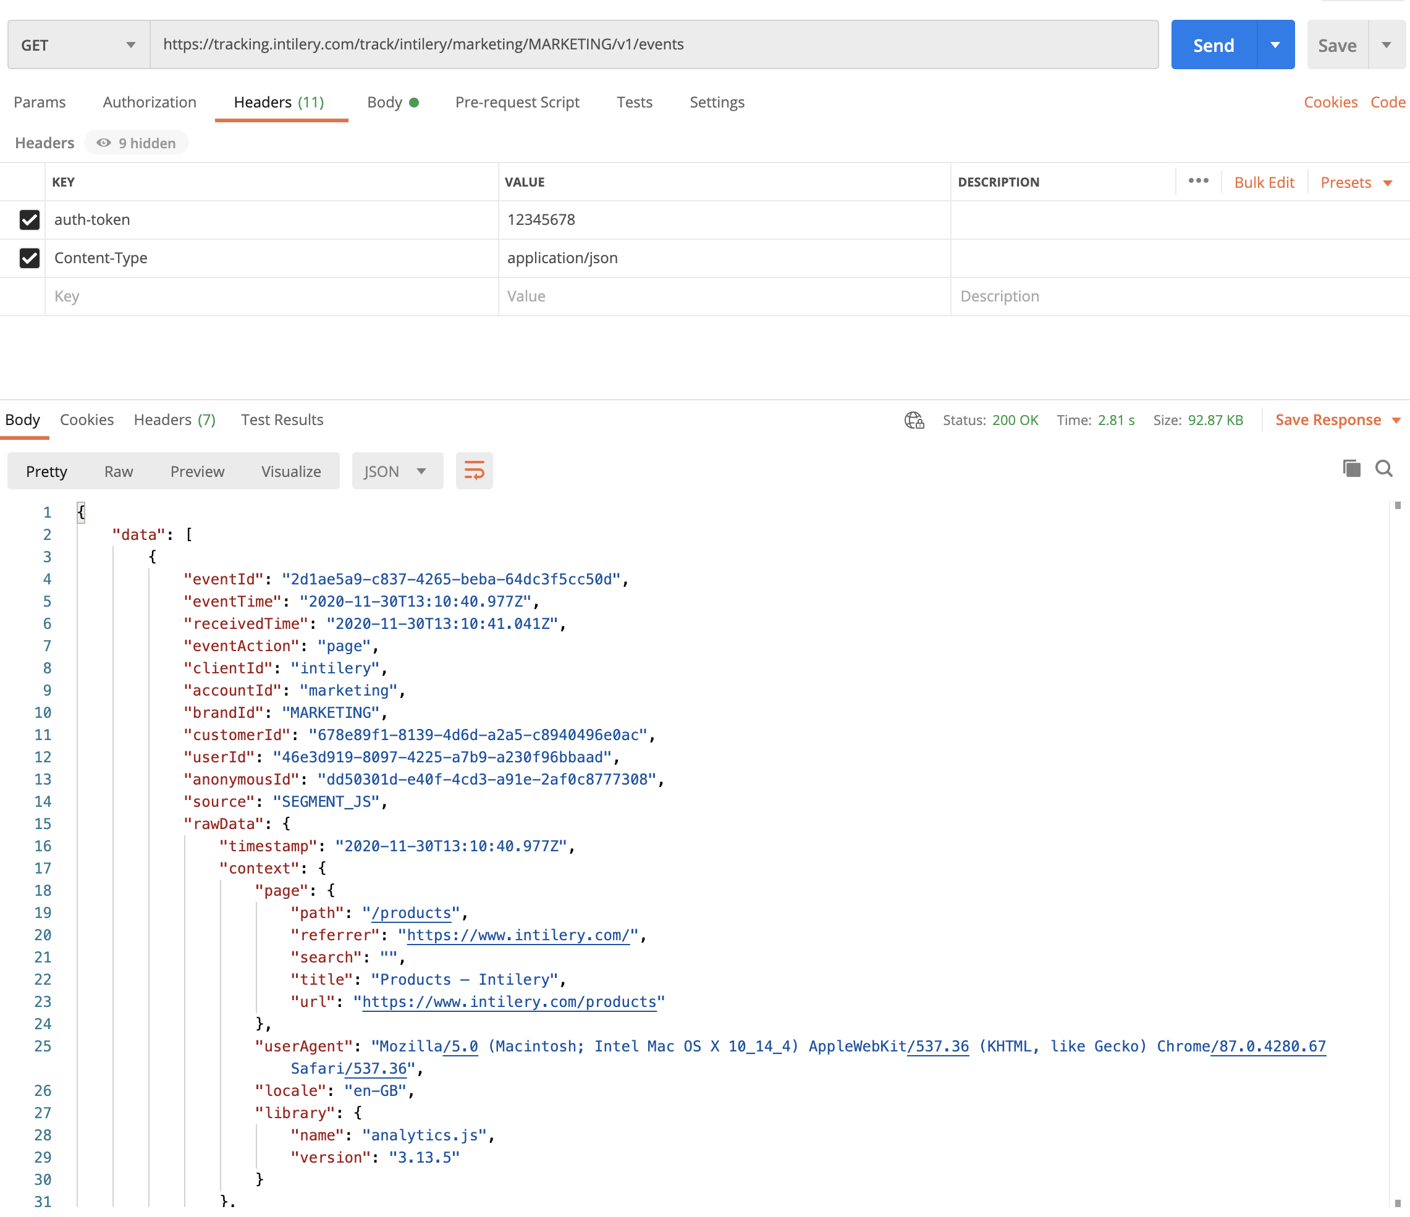Click the Send dropdown arrow
The image size is (1410, 1217).
coord(1275,45)
